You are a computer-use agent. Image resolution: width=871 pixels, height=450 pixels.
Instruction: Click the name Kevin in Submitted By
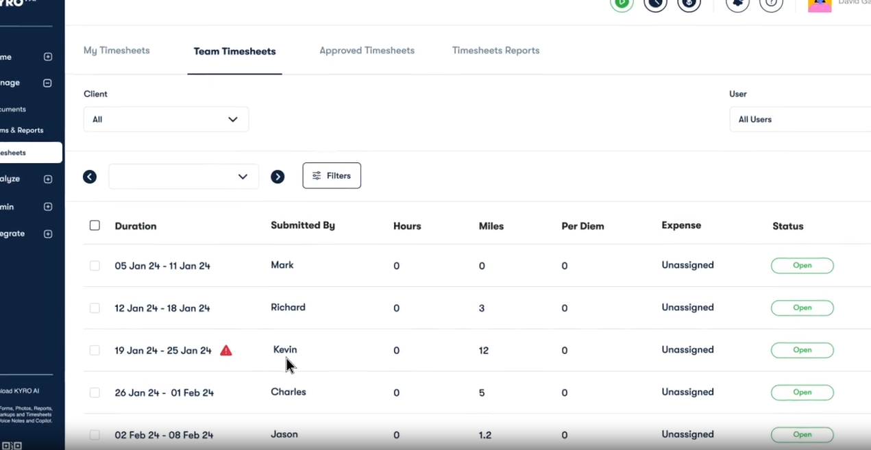click(285, 350)
